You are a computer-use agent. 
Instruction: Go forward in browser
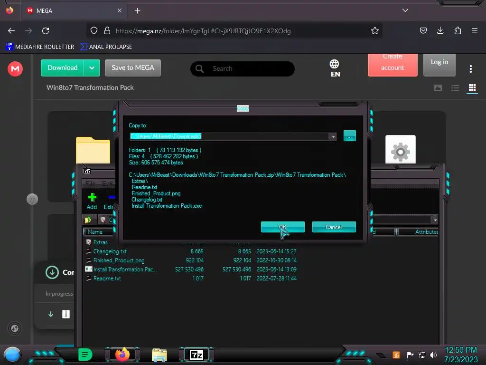28,31
